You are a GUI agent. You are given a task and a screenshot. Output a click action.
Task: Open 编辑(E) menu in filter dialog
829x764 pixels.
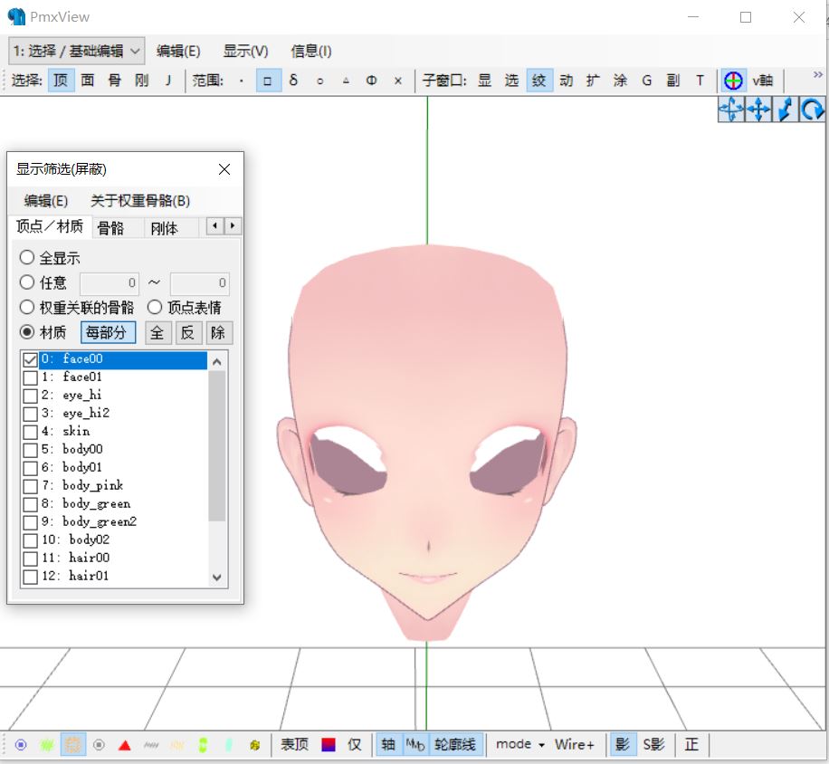tap(46, 201)
